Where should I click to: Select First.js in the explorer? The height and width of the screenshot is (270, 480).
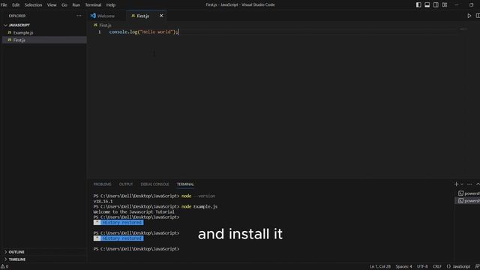(19, 40)
